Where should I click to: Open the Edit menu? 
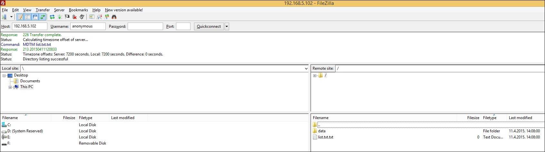click(15, 10)
